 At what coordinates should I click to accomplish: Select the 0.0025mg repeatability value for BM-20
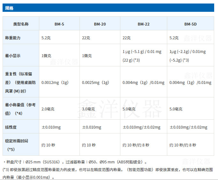(96, 83)
